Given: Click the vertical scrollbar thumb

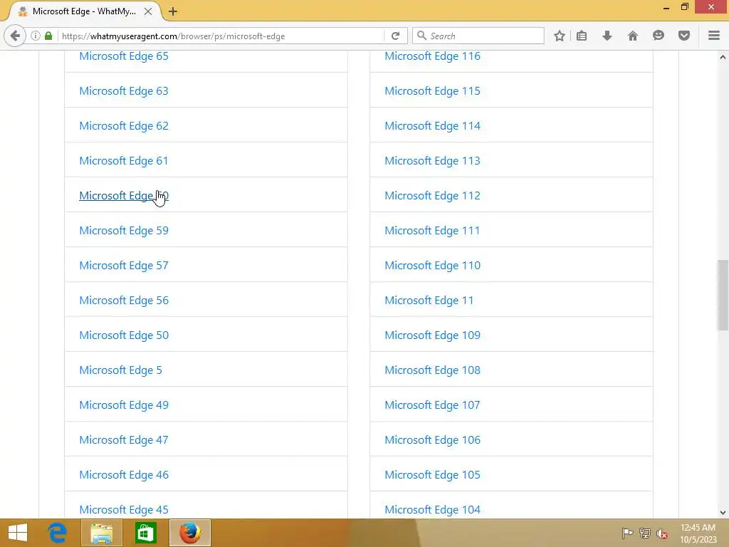Looking at the screenshot, I should point(723,295).
